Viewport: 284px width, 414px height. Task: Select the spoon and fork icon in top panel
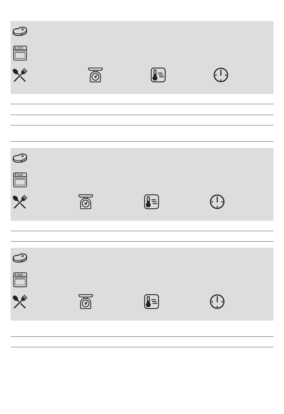(x=20, y=75)
